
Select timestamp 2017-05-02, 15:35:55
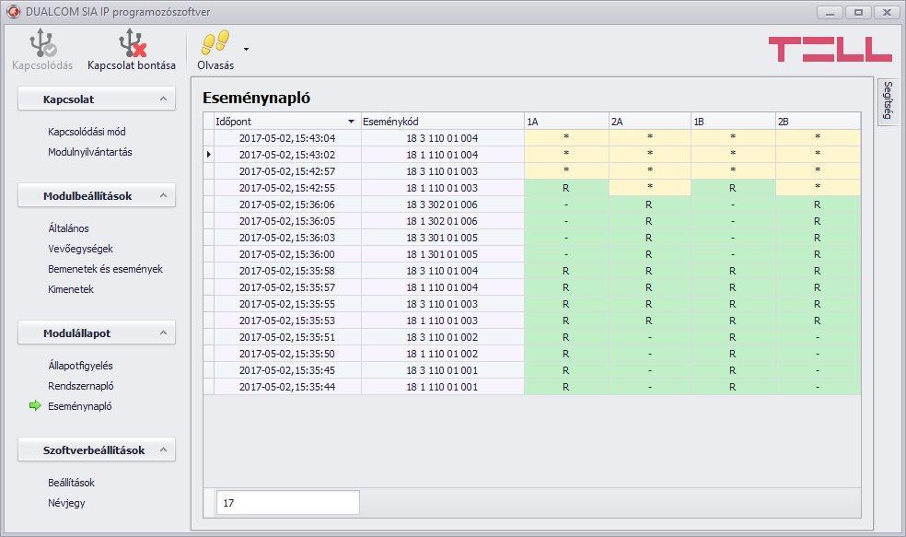click(287, 304)
